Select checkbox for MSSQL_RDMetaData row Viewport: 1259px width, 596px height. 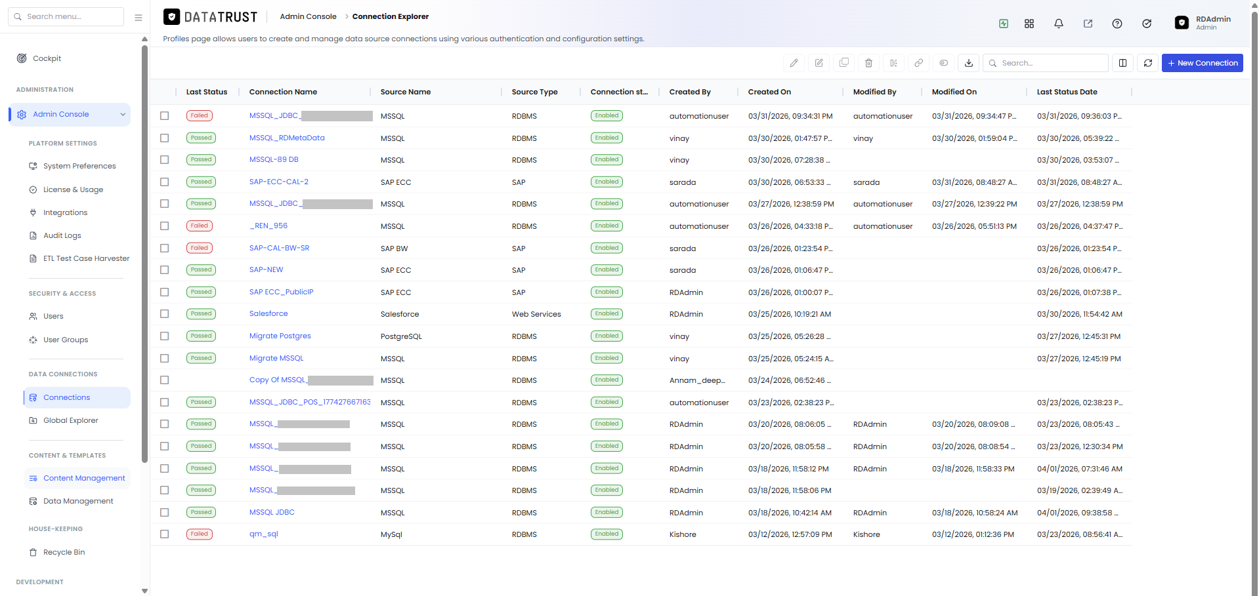tap(164, 138)
